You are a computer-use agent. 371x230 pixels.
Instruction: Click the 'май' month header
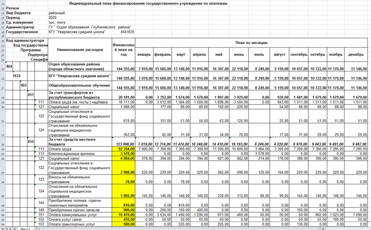219,54
